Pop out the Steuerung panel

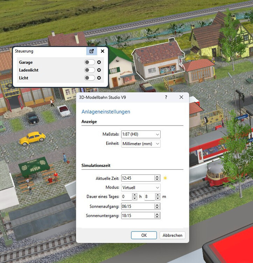(92, 51)
